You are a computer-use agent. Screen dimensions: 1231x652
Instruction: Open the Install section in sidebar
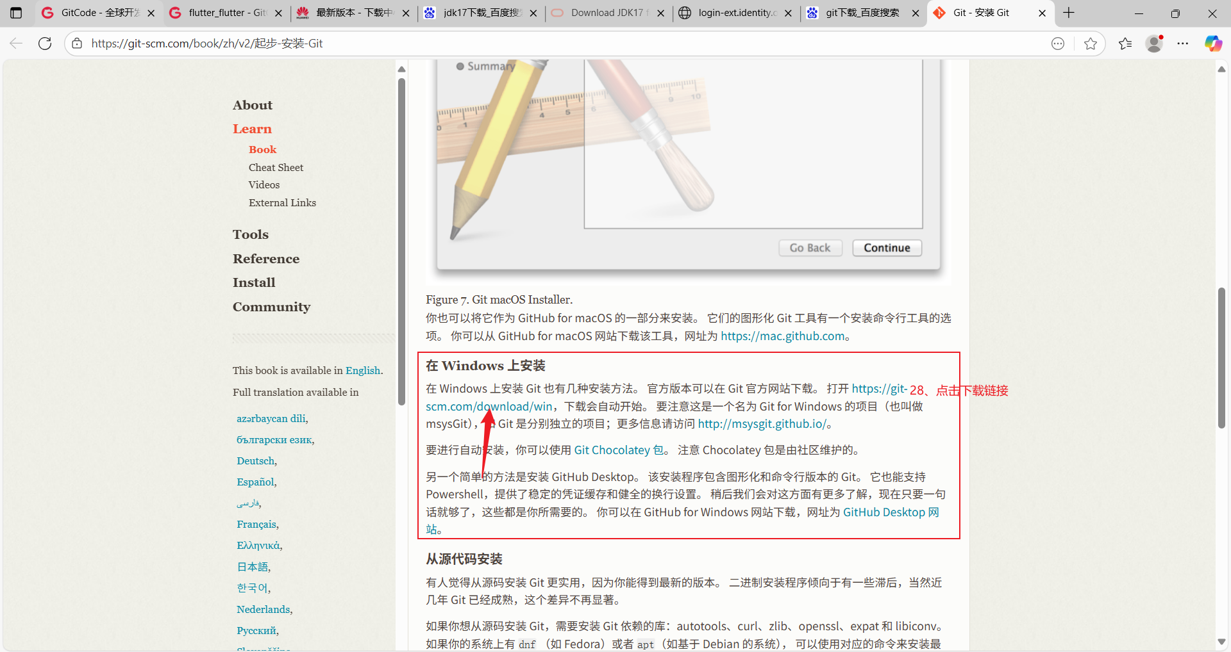[x=254, y=282]
